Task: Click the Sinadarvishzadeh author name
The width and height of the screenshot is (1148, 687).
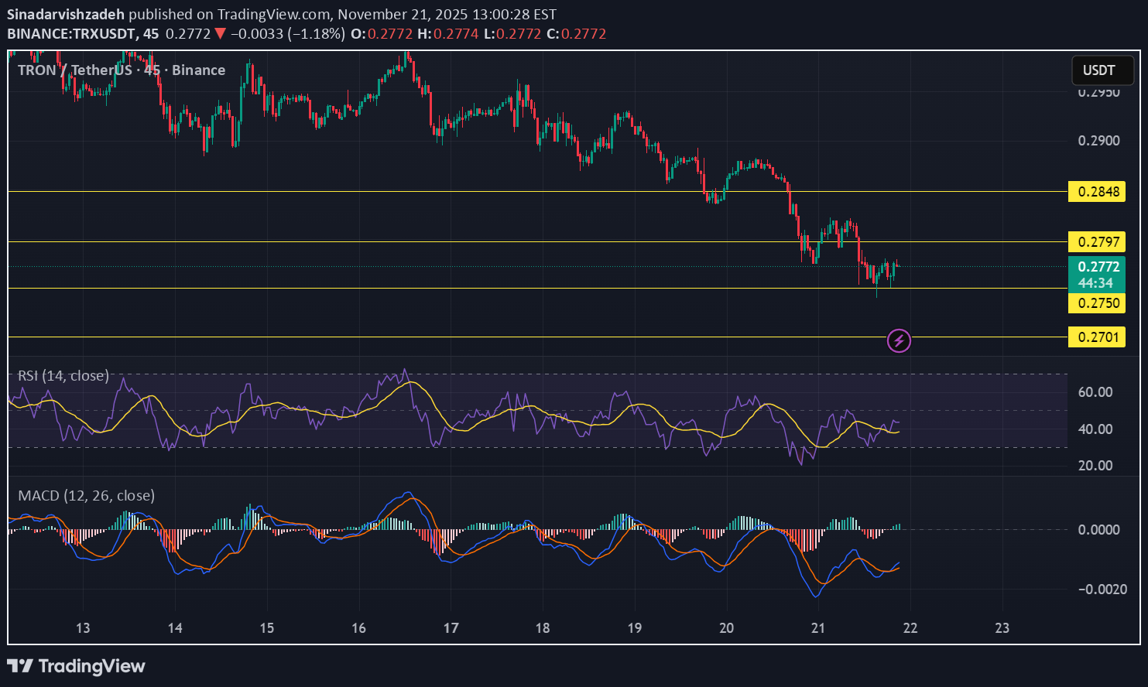Action: (66, 15)
